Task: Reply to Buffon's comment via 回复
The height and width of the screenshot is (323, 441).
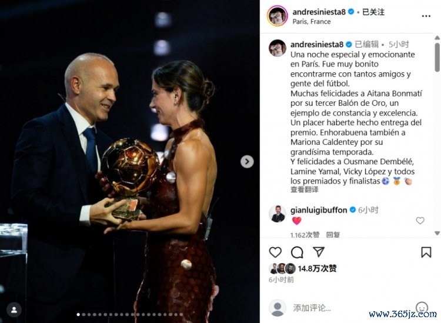Action: click(x=333, y=235)
